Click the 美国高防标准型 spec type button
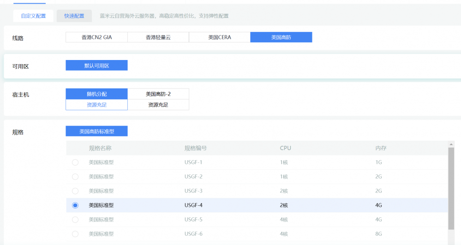 pyautogui.click(x=96, y=131)
